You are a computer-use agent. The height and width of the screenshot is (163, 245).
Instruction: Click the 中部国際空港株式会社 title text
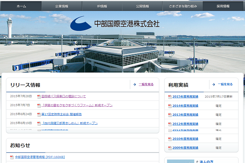(x=127, y=24)
